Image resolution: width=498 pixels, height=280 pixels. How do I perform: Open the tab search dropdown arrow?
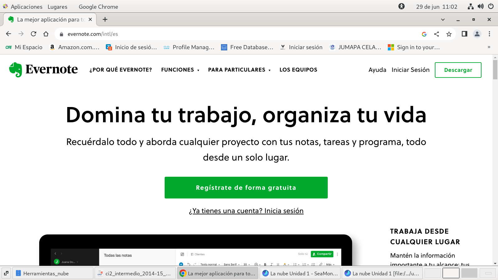point(443,20)
